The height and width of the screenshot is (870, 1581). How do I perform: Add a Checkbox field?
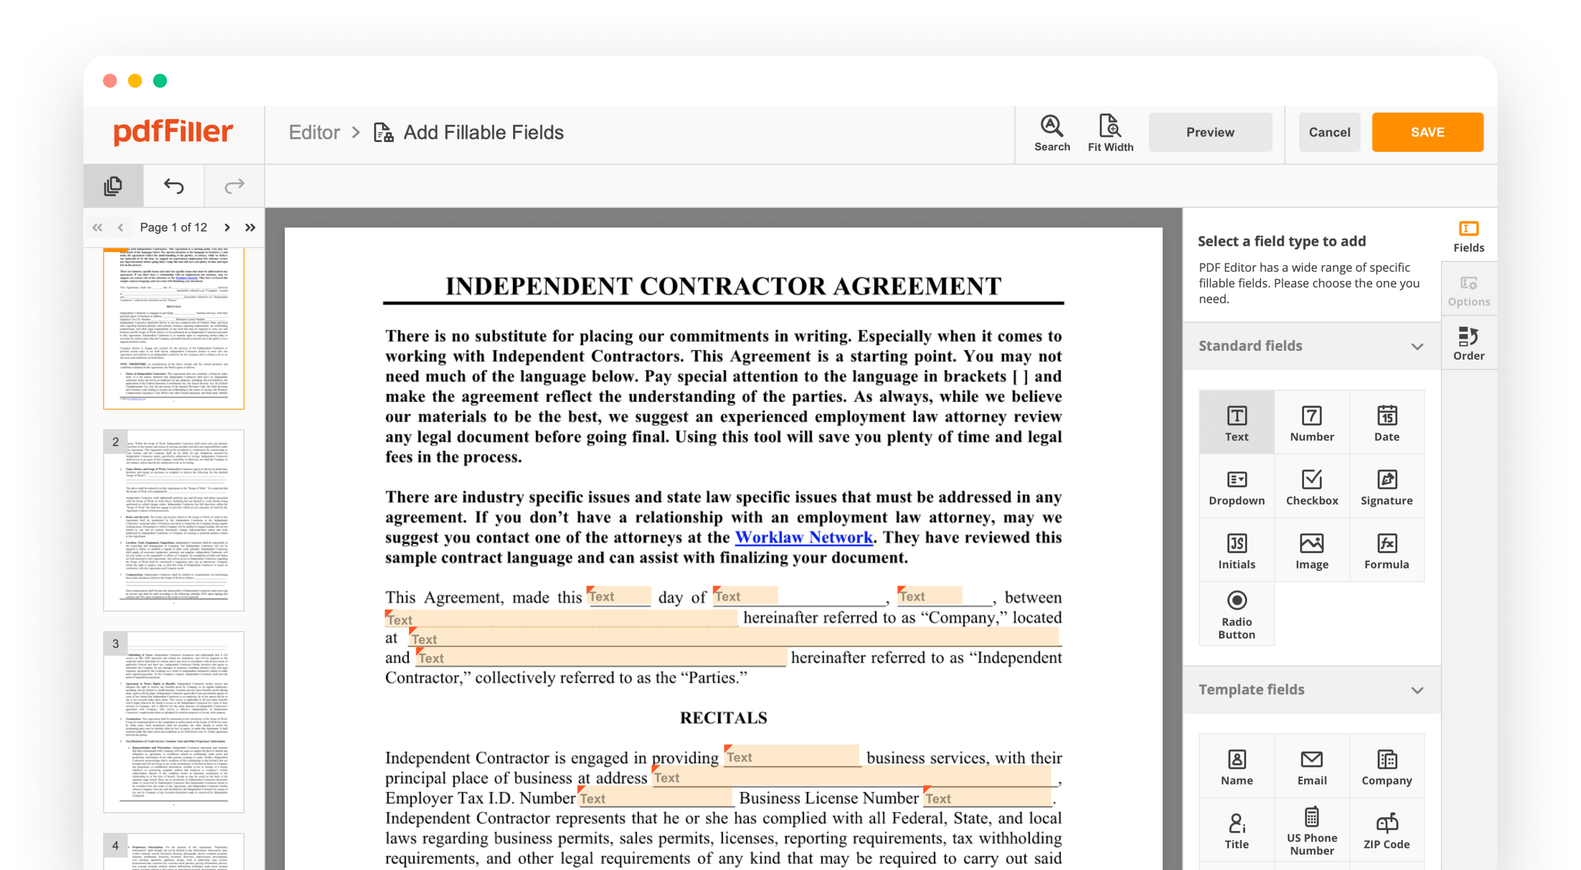point(1312,486)
